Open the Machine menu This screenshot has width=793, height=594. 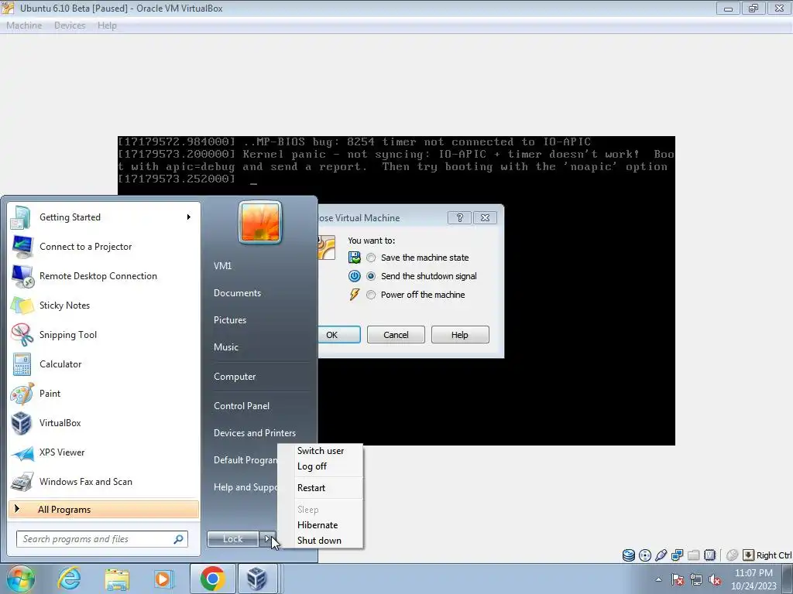coord(24,26)
